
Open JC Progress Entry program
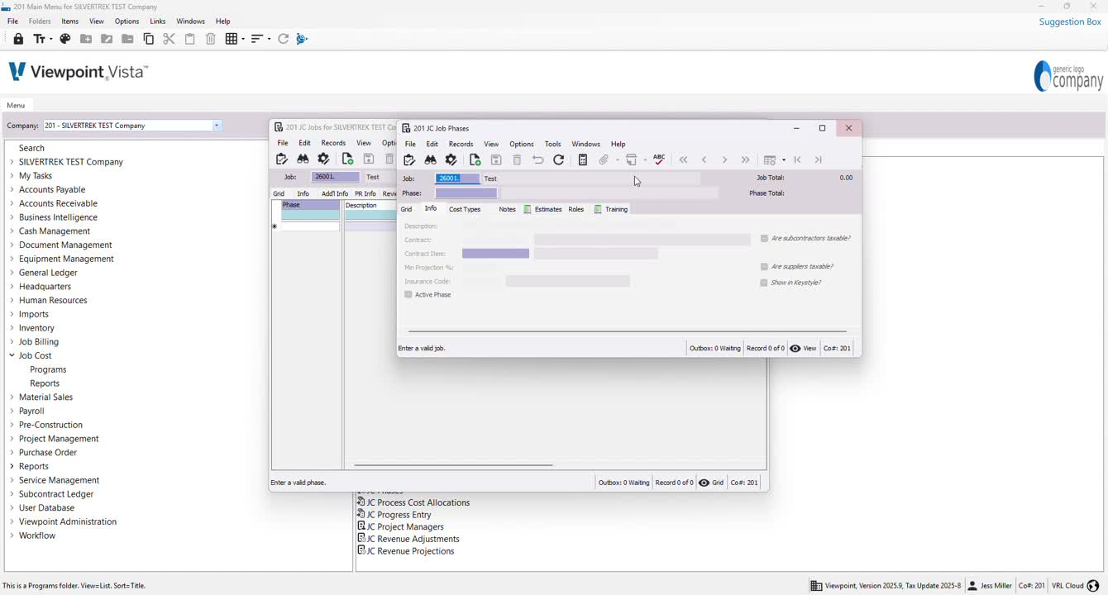(x=399, y=515)
